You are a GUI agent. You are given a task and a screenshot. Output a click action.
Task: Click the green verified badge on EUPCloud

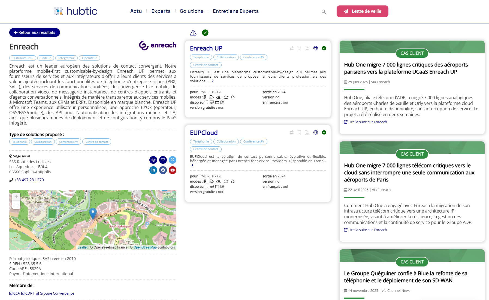point(324,132)
